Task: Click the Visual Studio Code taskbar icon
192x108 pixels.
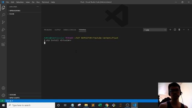Action: [x=134, y=105]
